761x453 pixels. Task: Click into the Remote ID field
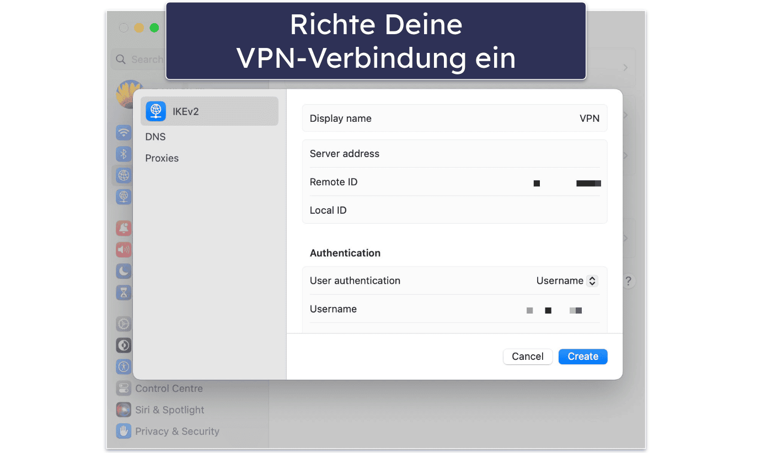(455, 182)
